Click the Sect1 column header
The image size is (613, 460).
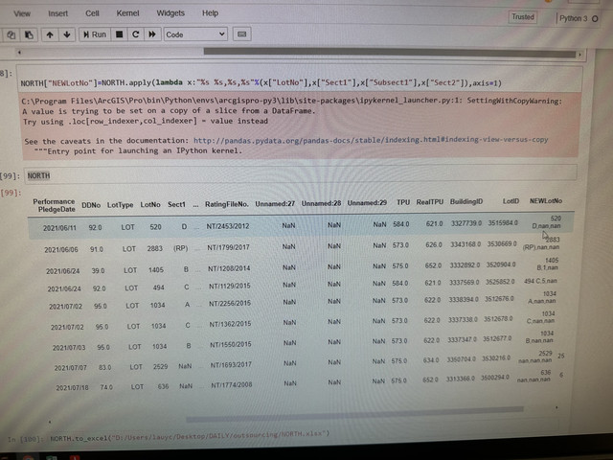point(176,204)
